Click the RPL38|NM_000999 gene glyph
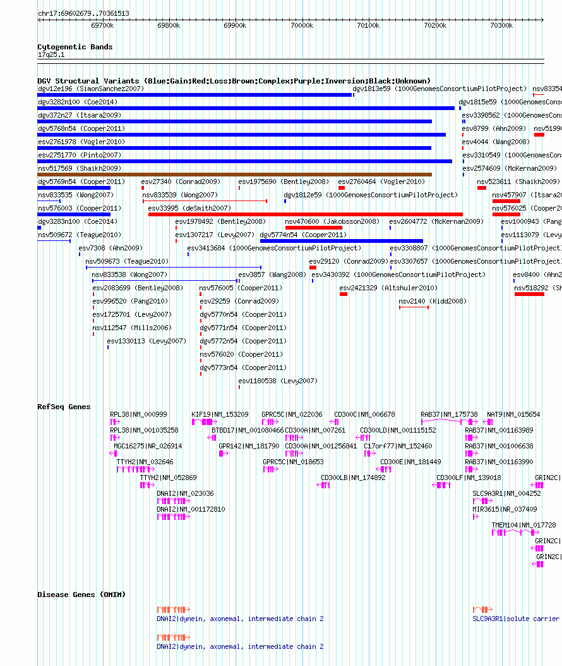The height and width of the screenshot is (666, 562). click(x=115, y=422)
